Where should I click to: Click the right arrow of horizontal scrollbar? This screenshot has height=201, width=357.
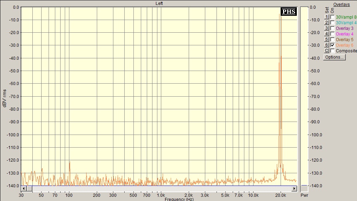pyautogui.click(x=294, y=188)
